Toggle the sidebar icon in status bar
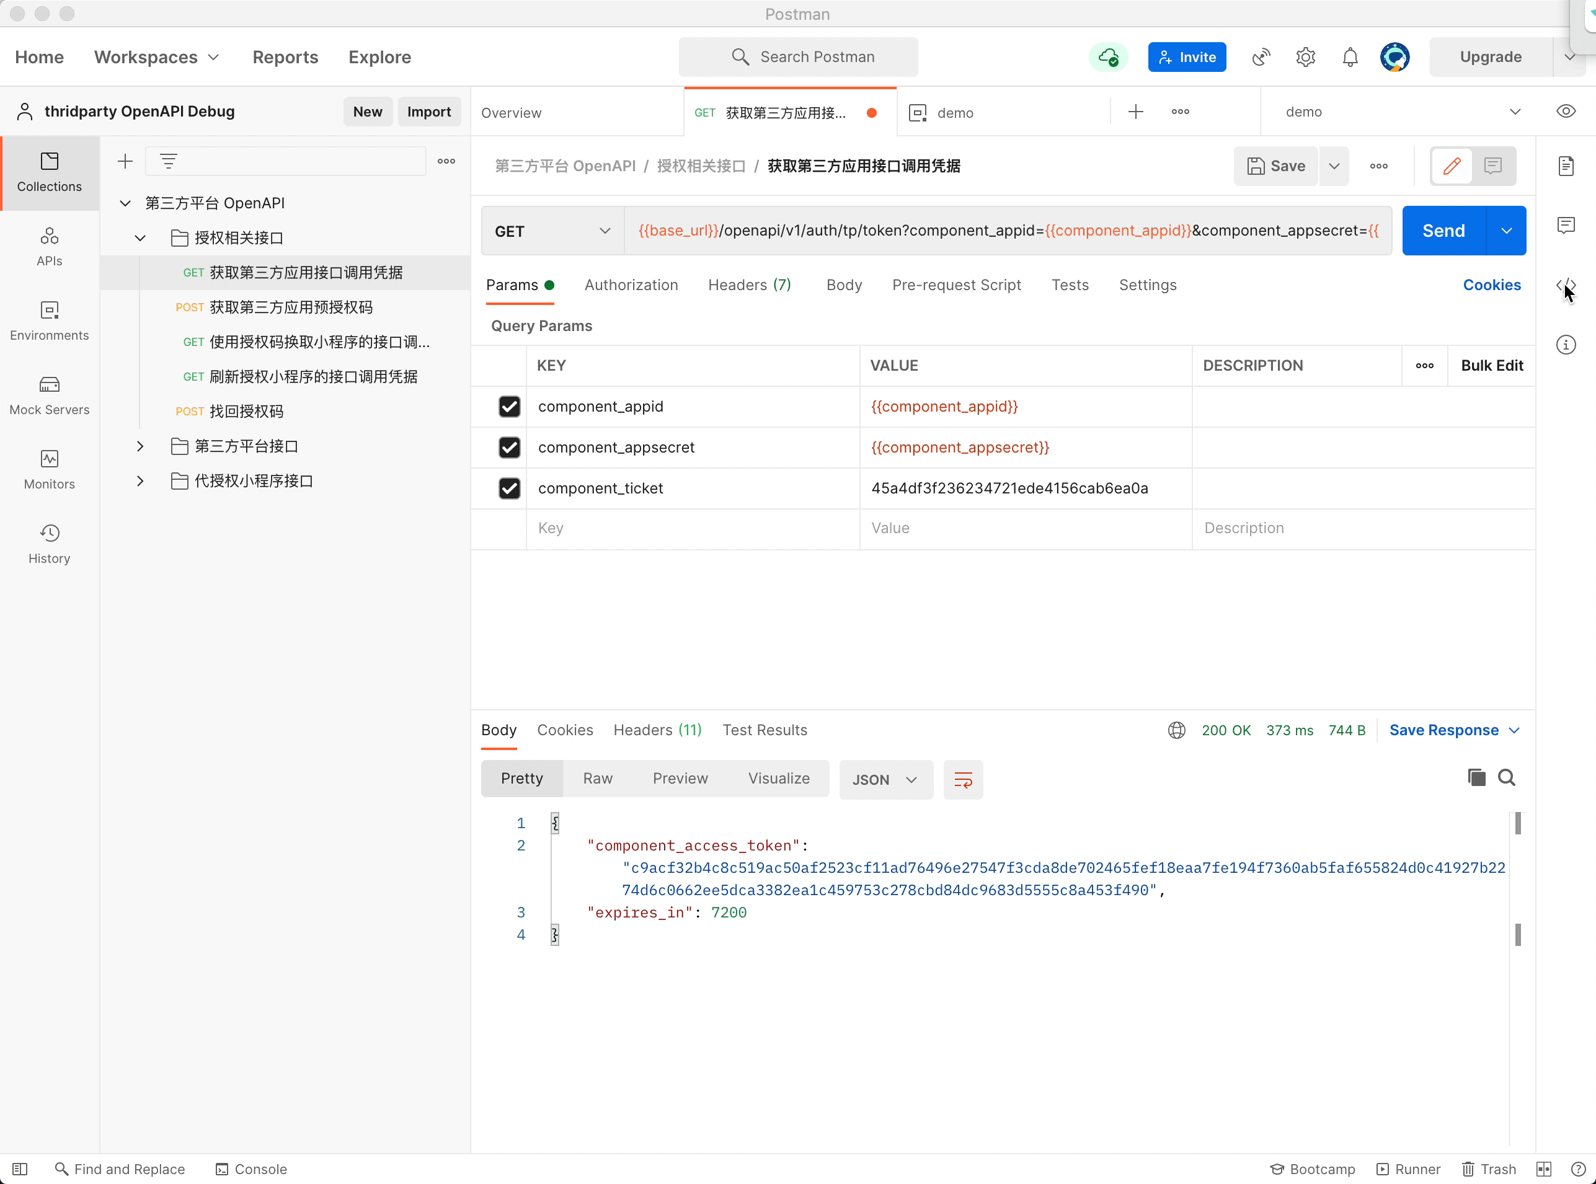Screen dimensions: 1596x1184 click(20, 1169)
